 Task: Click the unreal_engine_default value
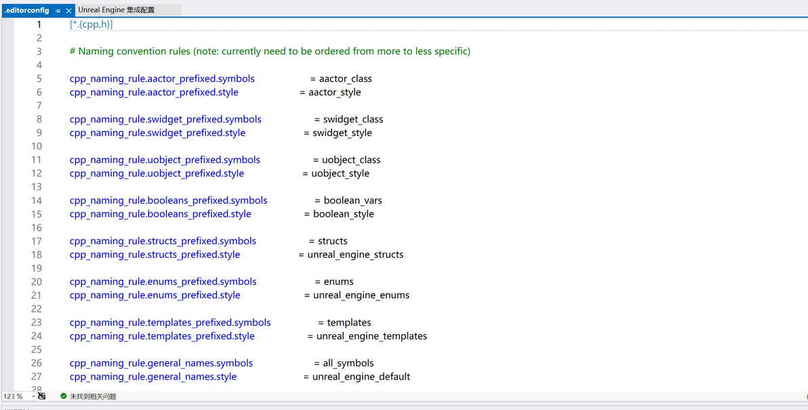(x=361, y=376)
